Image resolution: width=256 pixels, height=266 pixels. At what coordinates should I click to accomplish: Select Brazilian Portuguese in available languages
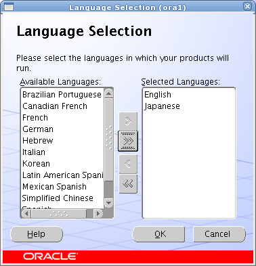point(62,95)
